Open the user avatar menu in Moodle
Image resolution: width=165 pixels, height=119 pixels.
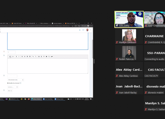(87, 30)
